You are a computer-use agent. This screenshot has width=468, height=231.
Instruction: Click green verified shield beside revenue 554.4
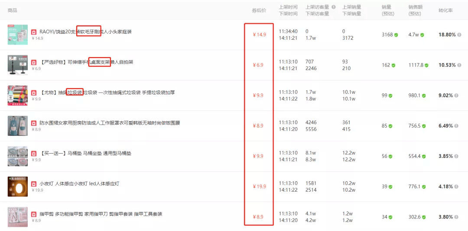(x=424, y=157)
